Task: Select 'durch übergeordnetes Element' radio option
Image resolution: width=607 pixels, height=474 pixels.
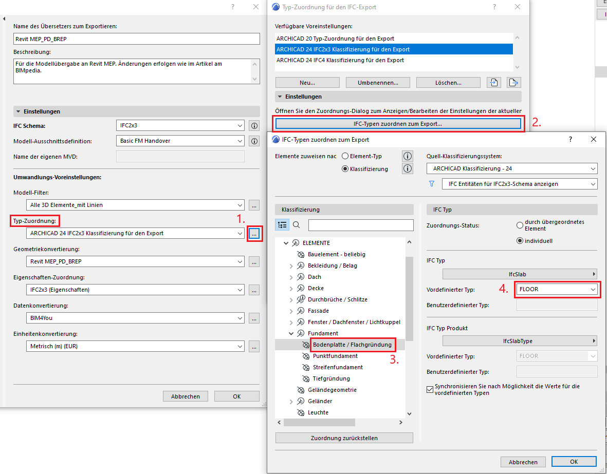Action: pos(520,225)
